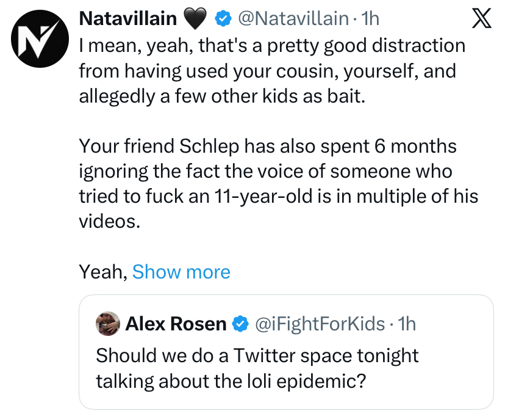Click the X logo in the corner
Viewport: 505px width, 411px height.
[481, 18]
